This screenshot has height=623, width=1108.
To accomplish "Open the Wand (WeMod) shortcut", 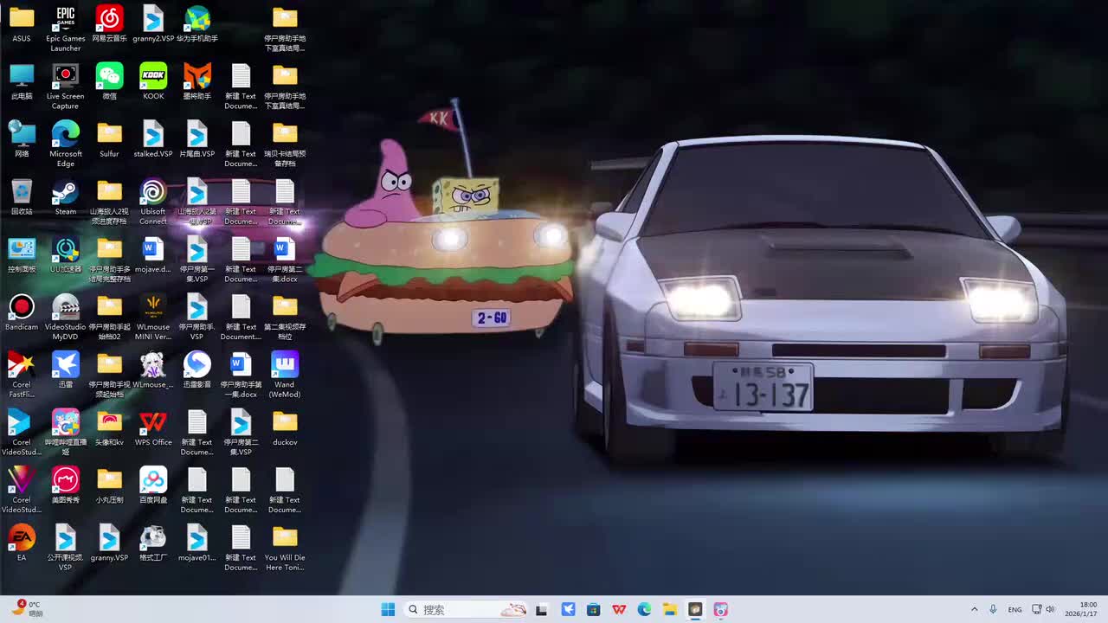I will tap(285, 376).
